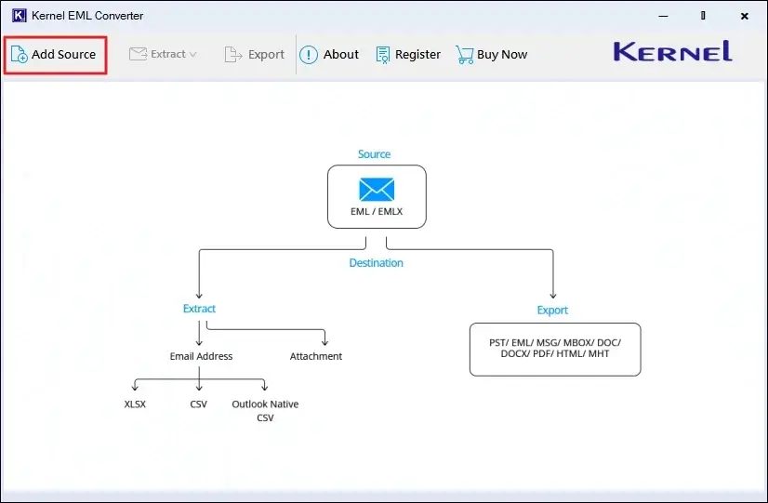
Task: Click the Add Source file icon
Action: pos(19,55)
